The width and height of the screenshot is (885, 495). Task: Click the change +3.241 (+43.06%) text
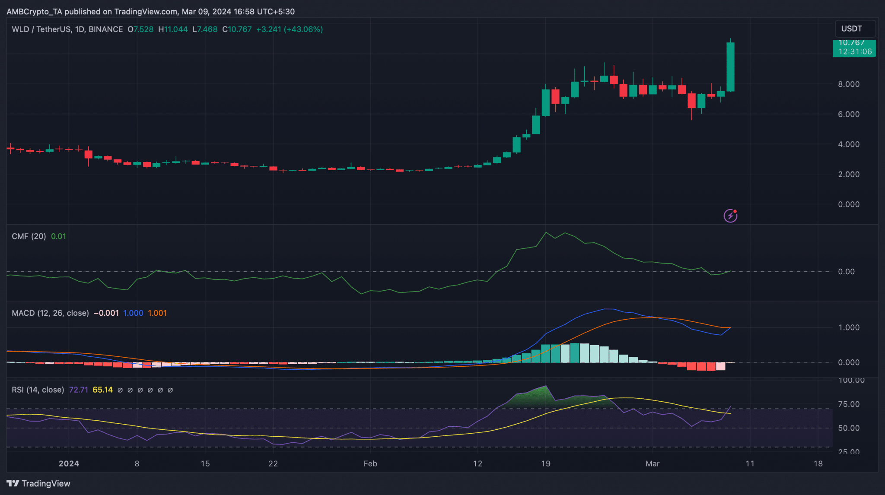click(x=290, y=29)
